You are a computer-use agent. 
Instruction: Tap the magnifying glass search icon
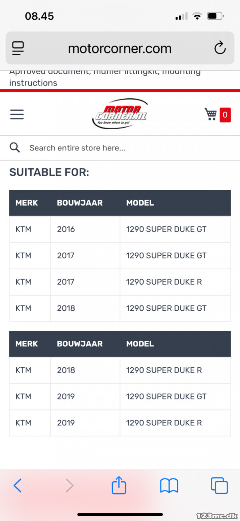coord(15,148)
